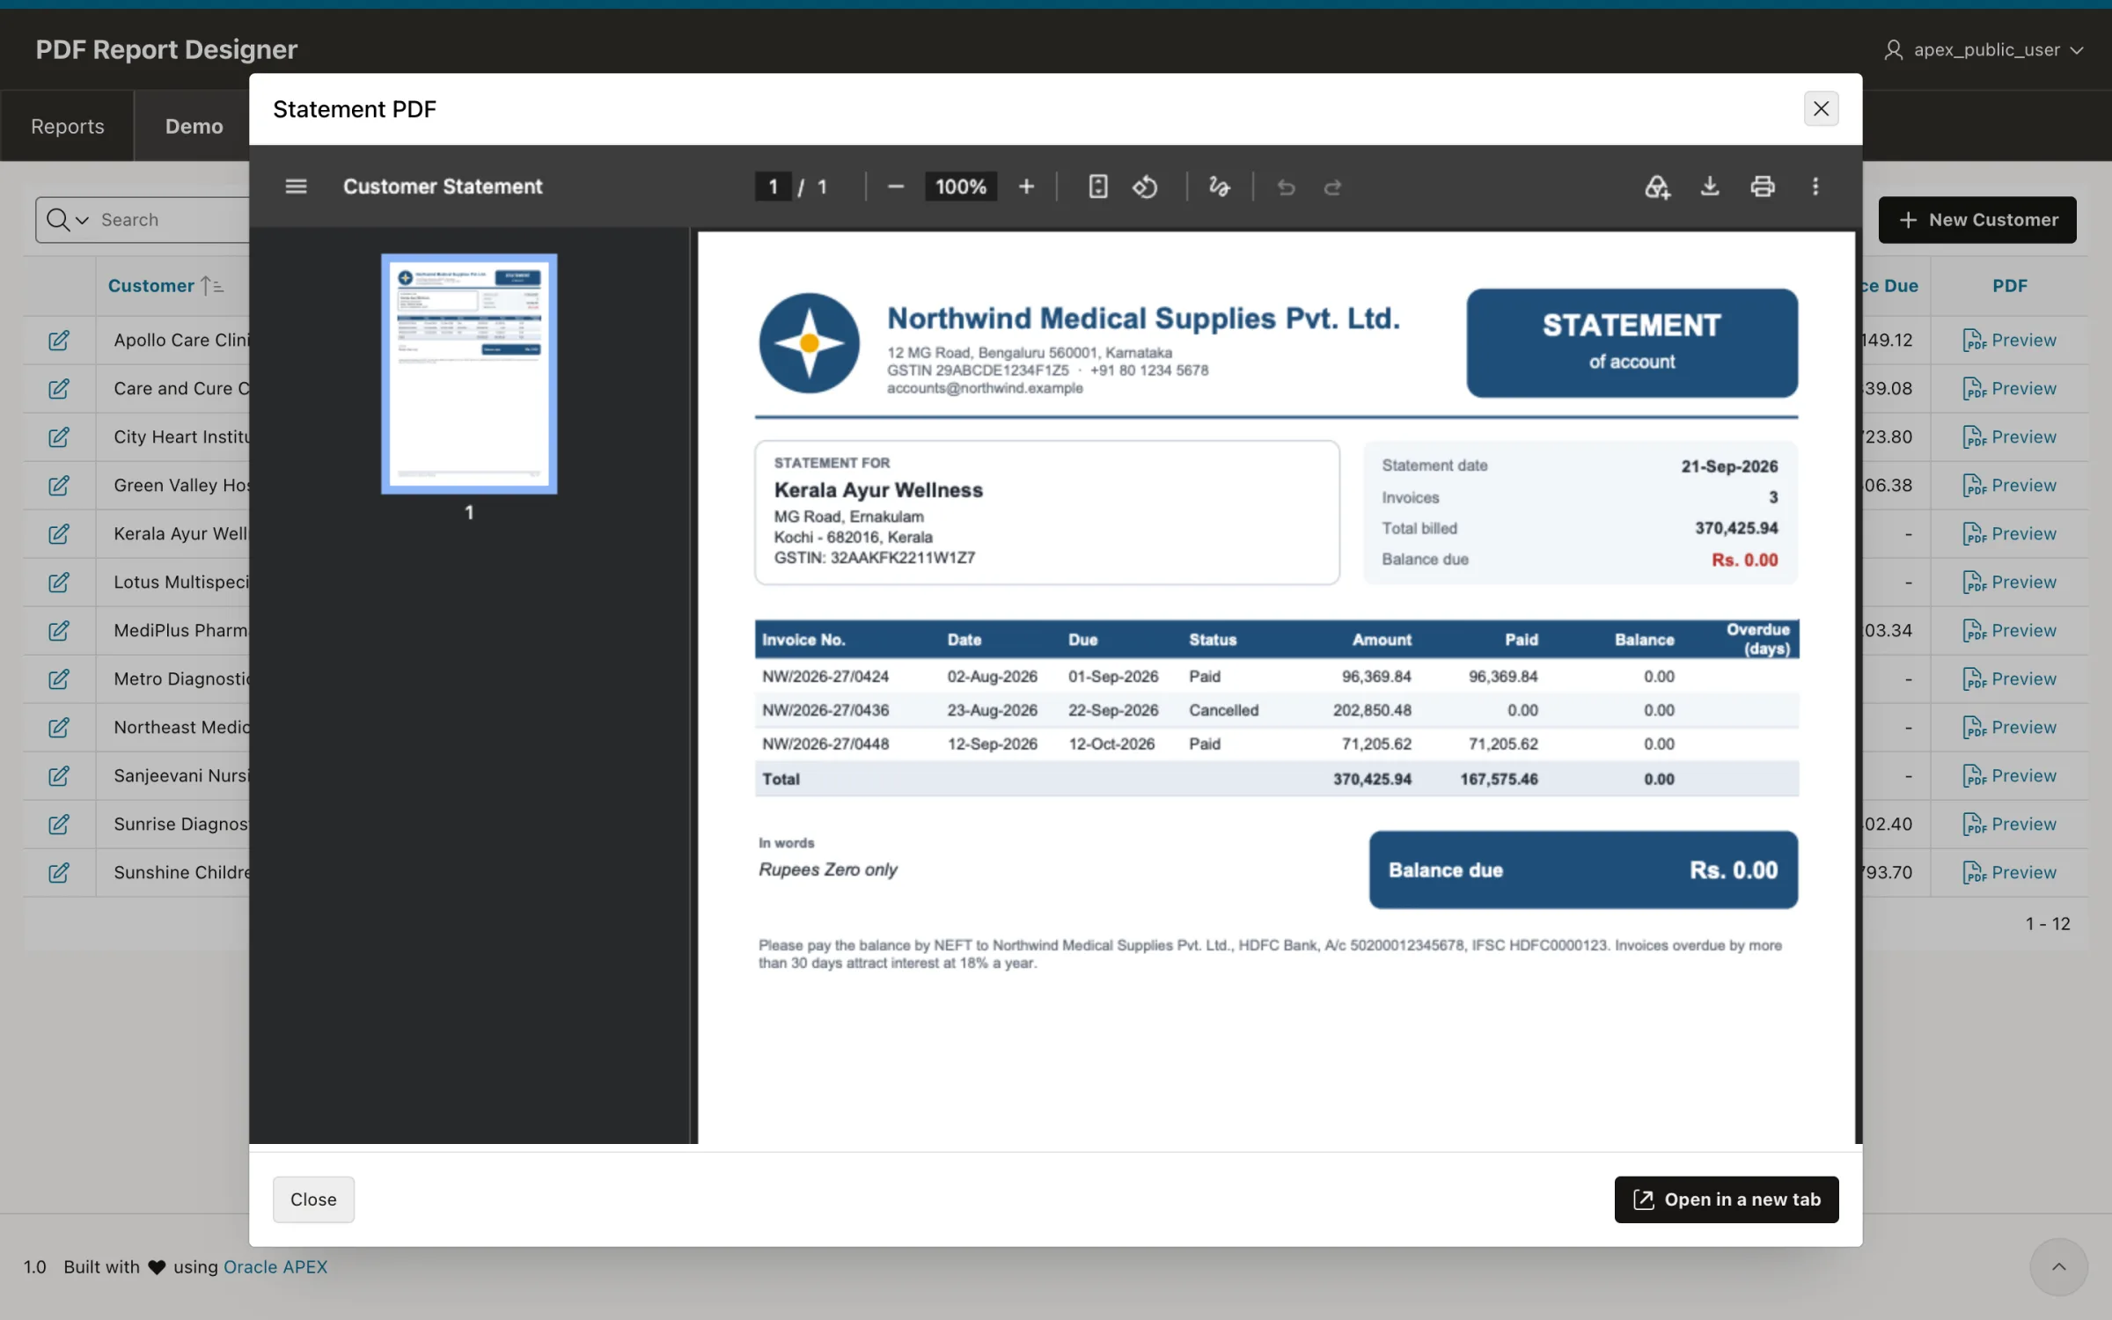Click the Close button in dialog footer
The image size is (2112, 1320).
point(313,1199)
